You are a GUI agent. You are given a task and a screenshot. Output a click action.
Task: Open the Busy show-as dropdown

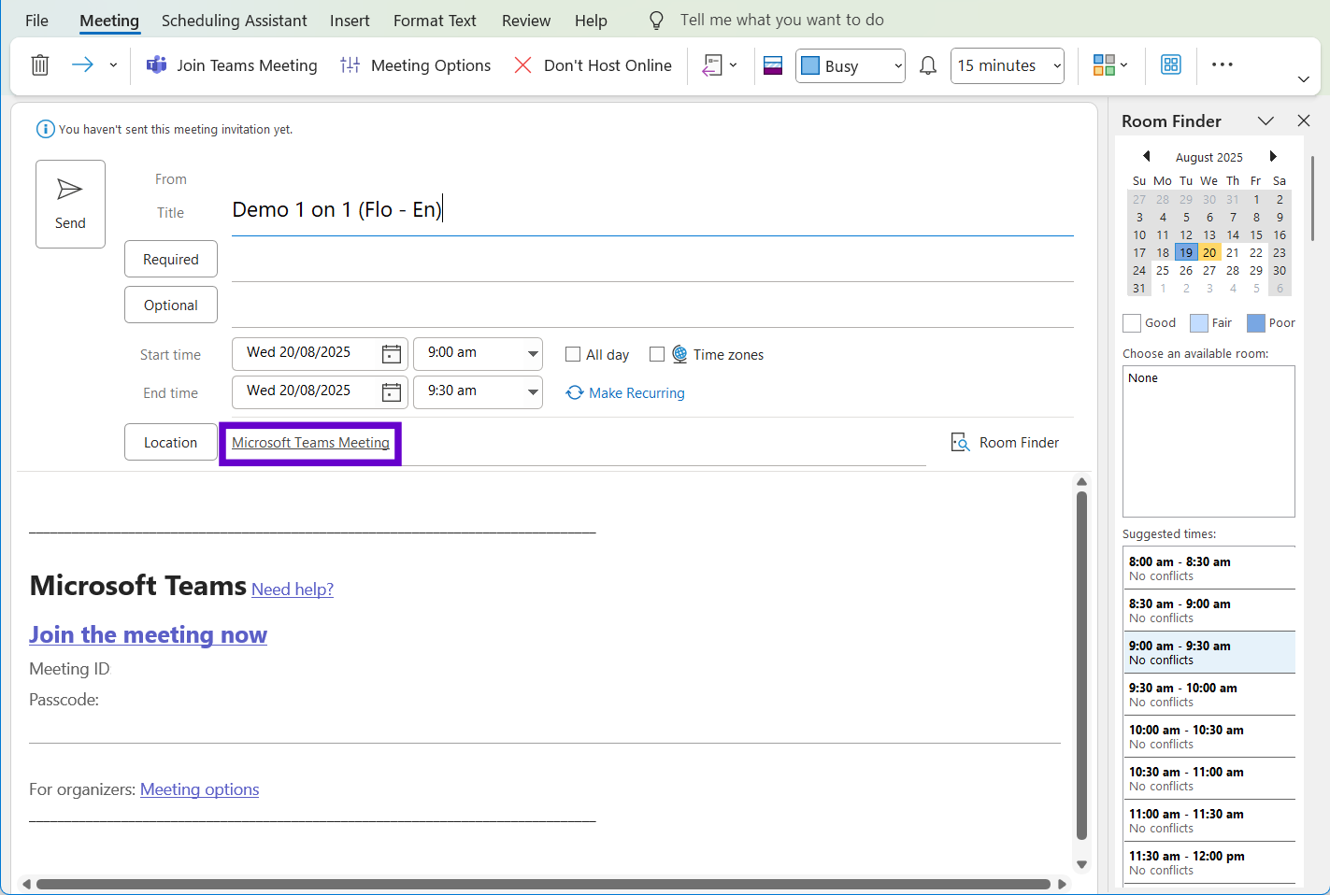tap(851, 66)
